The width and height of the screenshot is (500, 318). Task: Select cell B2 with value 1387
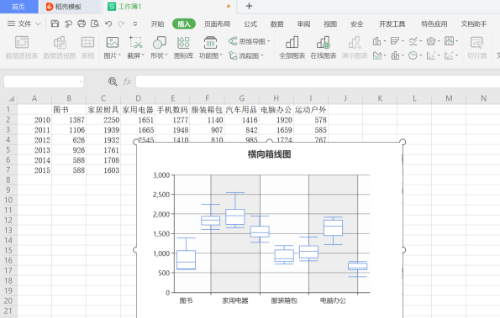tap(69, 120)
